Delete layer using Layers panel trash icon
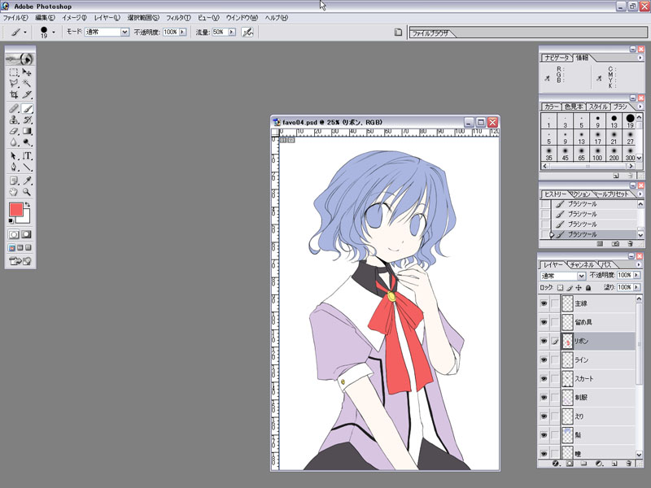Image resolution: width=651 pixels, height=488 pixels. (x=628, y=464)
